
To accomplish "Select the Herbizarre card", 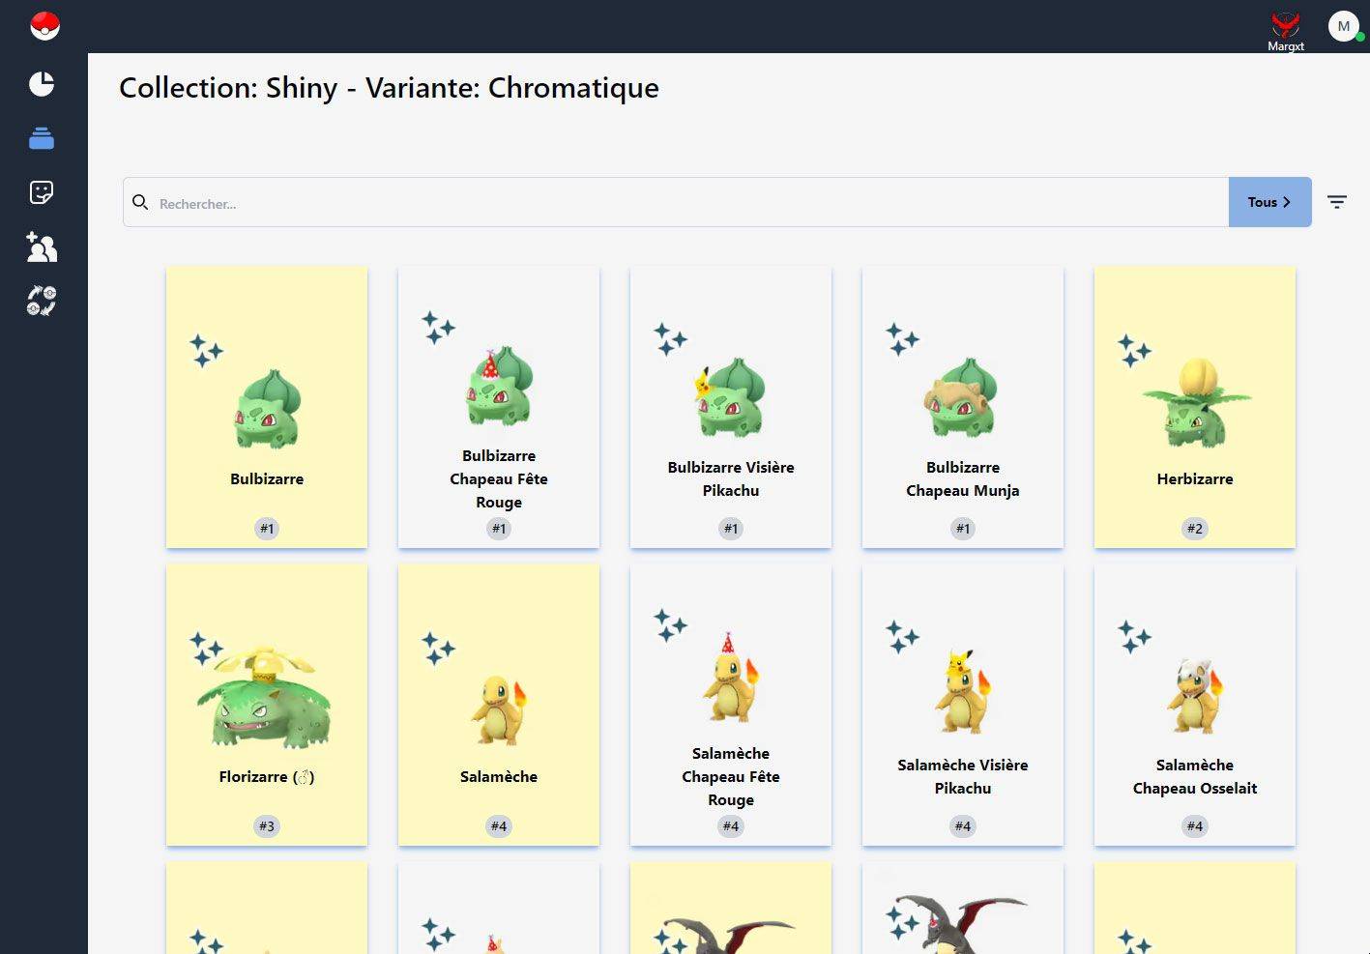I will pyautogui.click(x=1195, y=407).
